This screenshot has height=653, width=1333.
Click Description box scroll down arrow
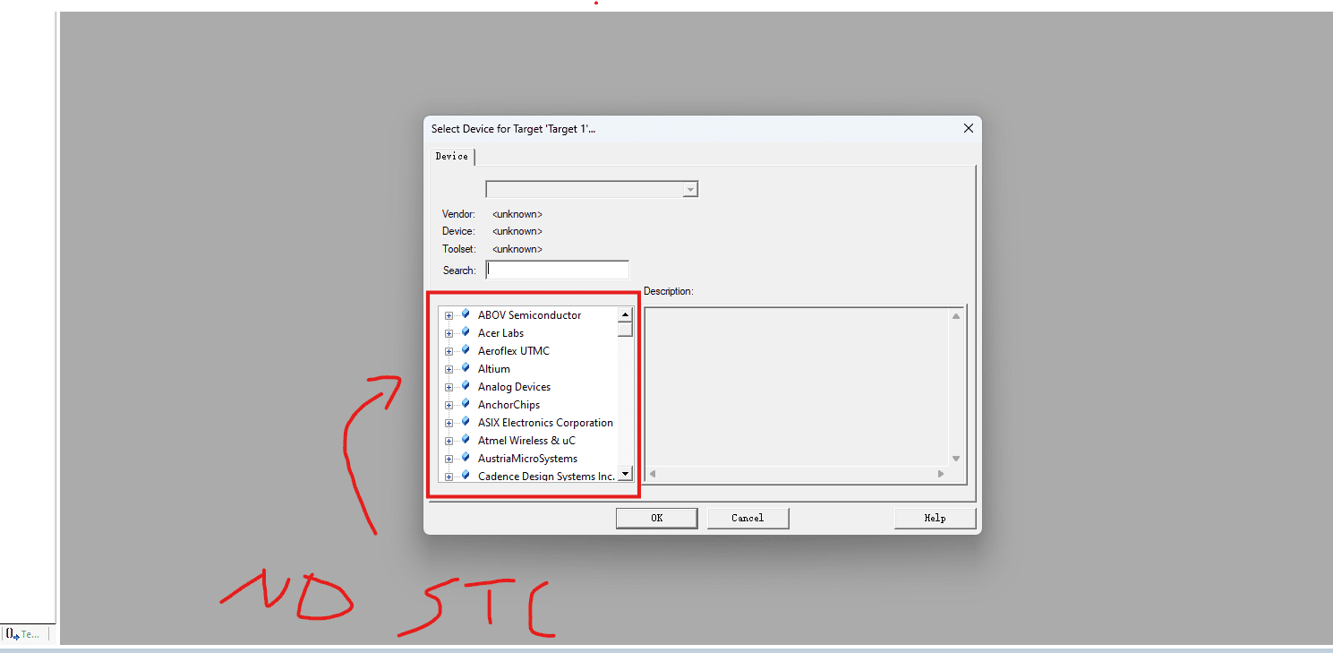[956, 459]
